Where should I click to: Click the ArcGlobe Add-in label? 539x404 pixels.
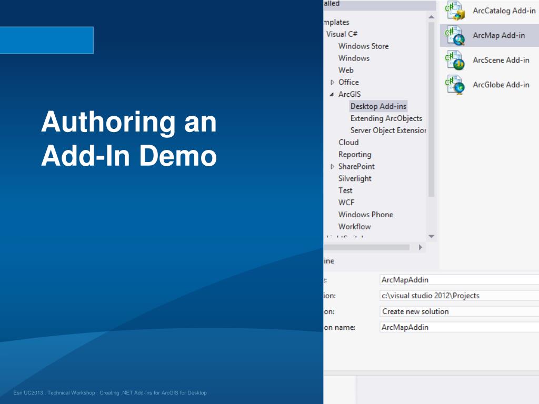point(501,85)
